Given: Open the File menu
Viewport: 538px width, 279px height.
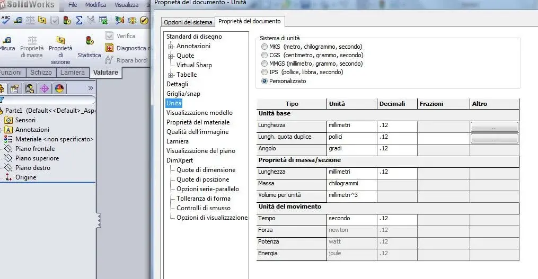Looking at the screenshot, I should (73, 5).
